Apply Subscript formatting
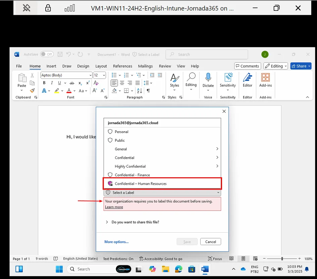This screenshot has width=317, height=279. click(80, 83)
